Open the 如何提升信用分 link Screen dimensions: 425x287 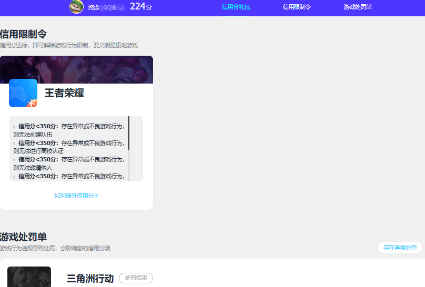[x=76, y=196]
